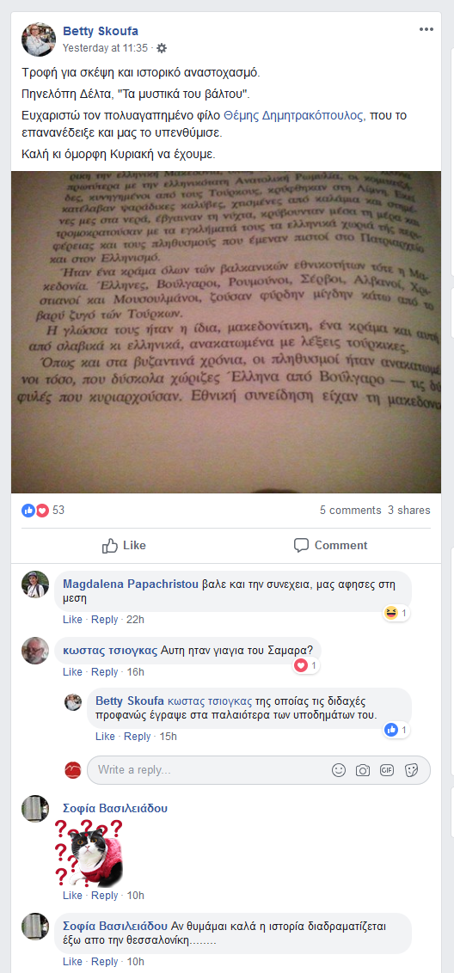Open the 3 shares link
This screenshot has width=454, height=973.
[408, 510]
